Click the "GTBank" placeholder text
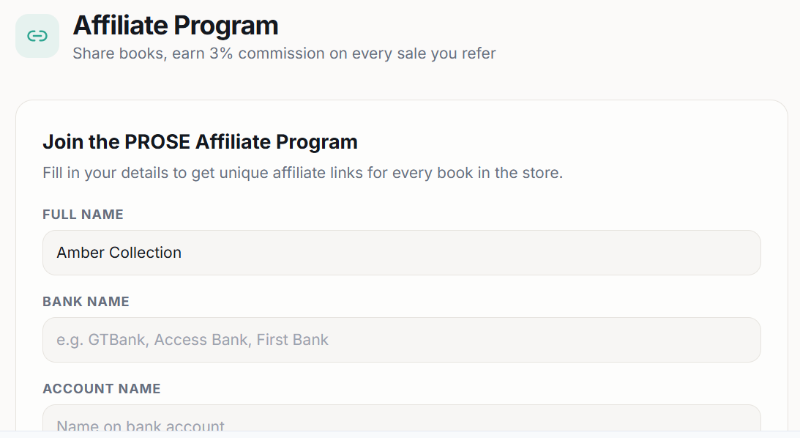Image resolution: width=800 pixels, height=438 pixels. pos(117,340)
